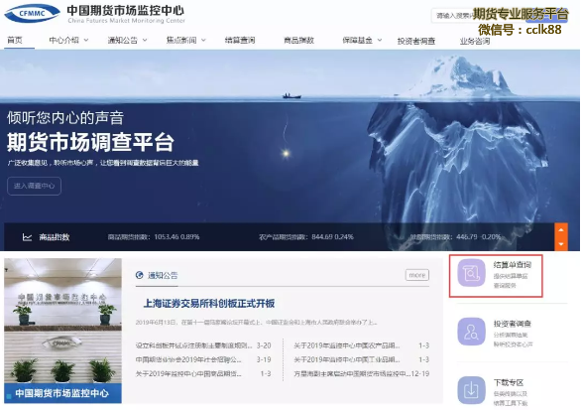Screen dimensions: 582x411
Task: Click the more button in 通知公告
Action: click(417, 275)
